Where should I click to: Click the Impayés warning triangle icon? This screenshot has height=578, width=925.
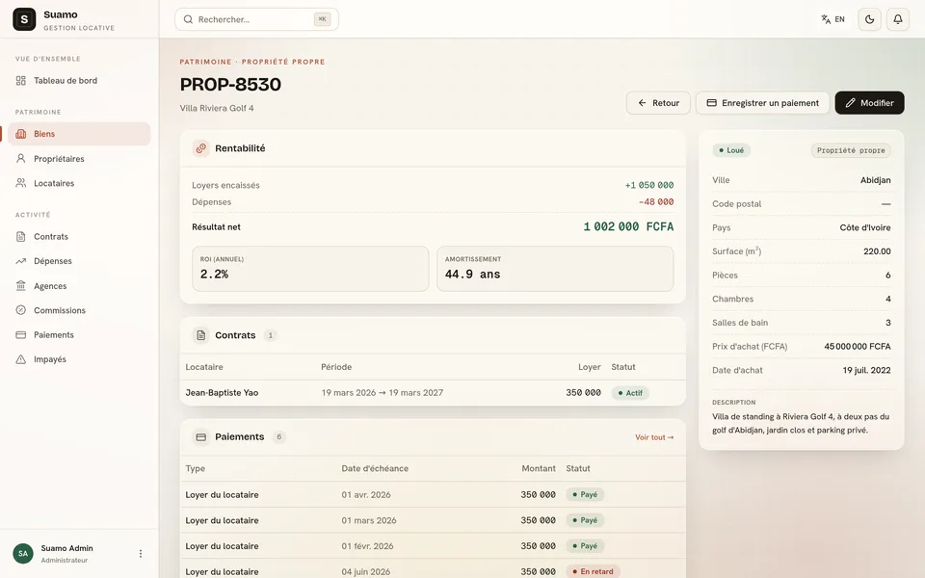pos(20,359)
